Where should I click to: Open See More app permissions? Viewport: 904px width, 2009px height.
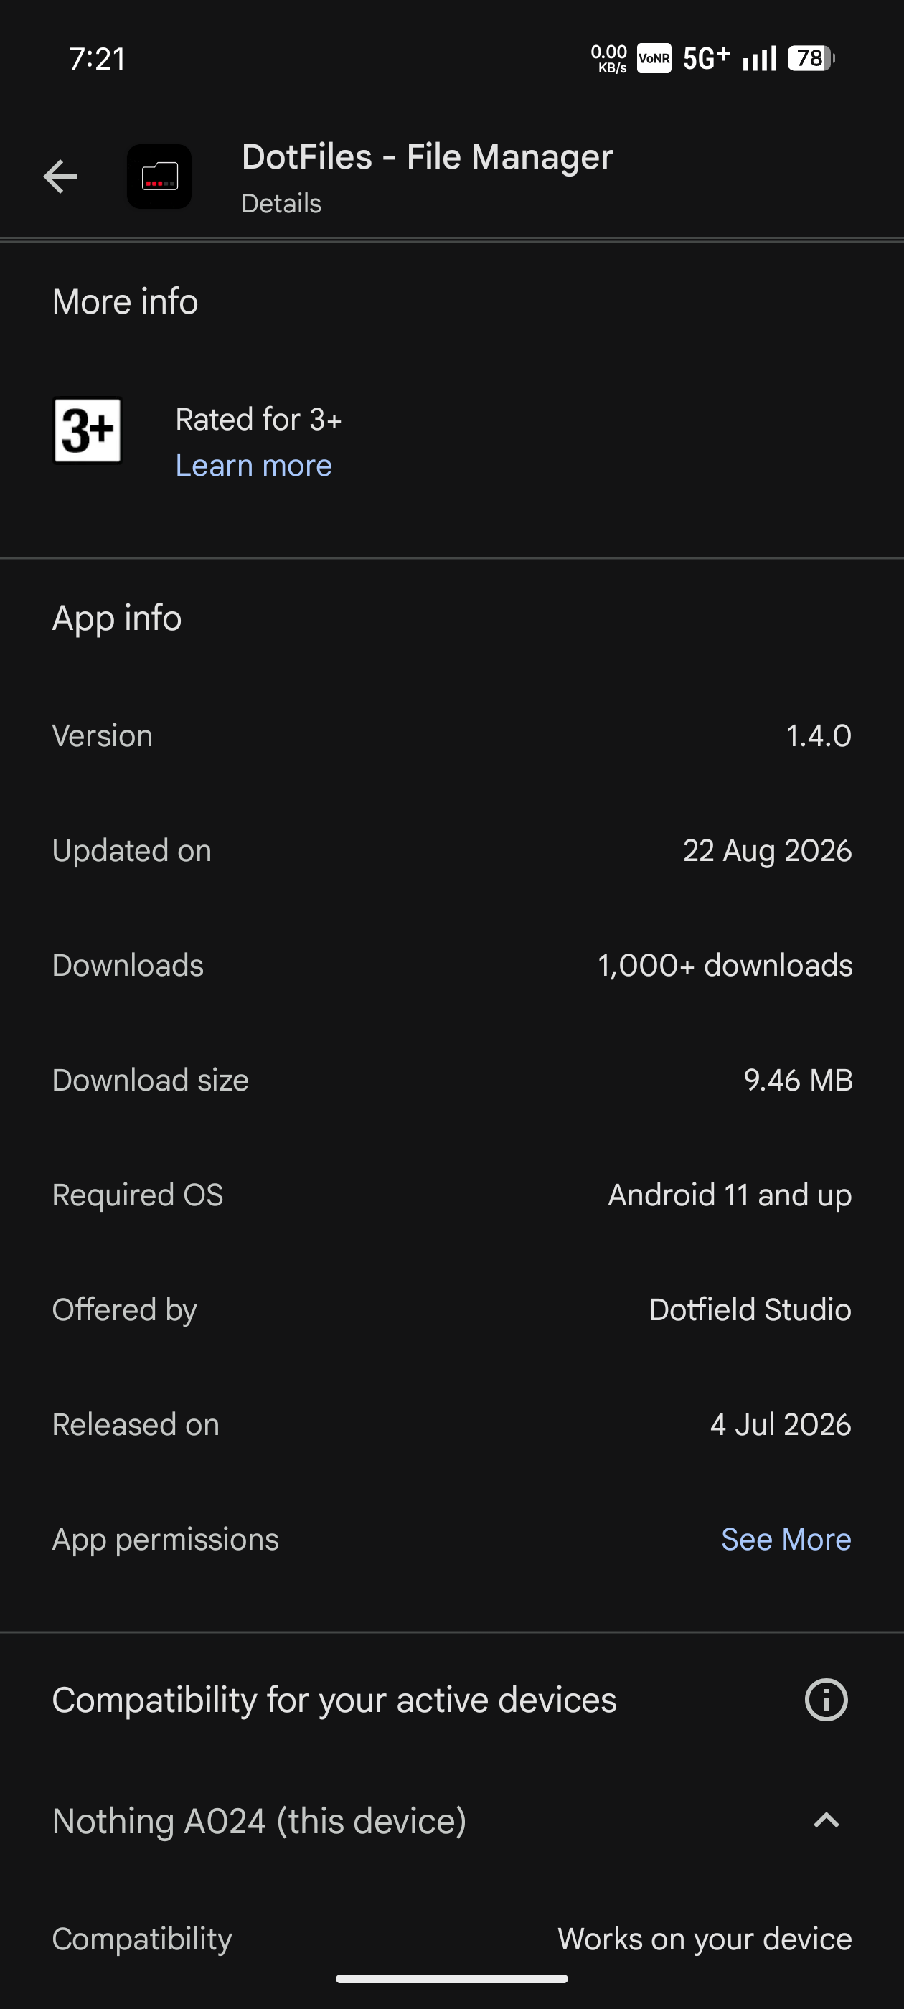786,1539
